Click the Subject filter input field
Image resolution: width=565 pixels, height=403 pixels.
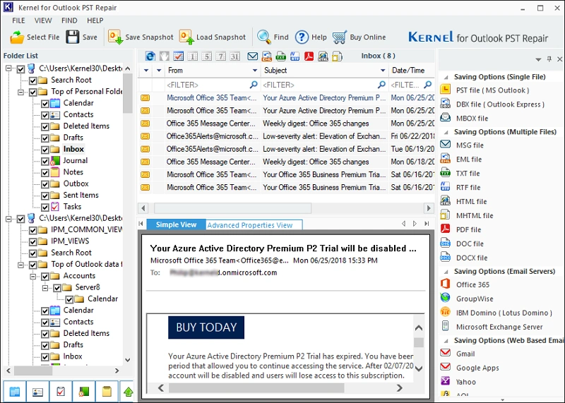[x=319, y=85]
